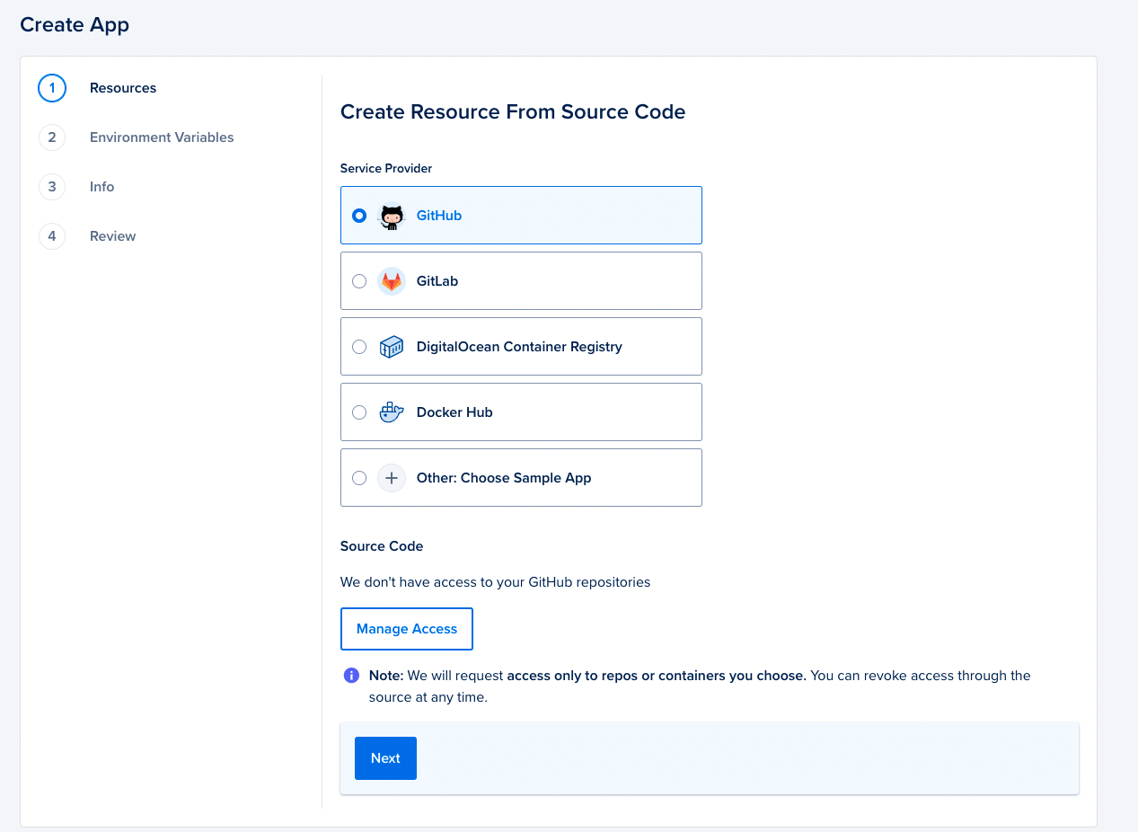Select the GitLab radio button
Screen dimensions: 1138x832
tap(359, 281)
